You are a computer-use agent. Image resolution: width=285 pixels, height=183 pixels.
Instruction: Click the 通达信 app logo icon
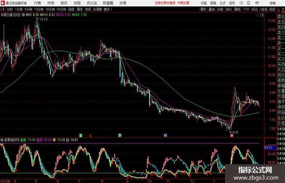[2, 3]
